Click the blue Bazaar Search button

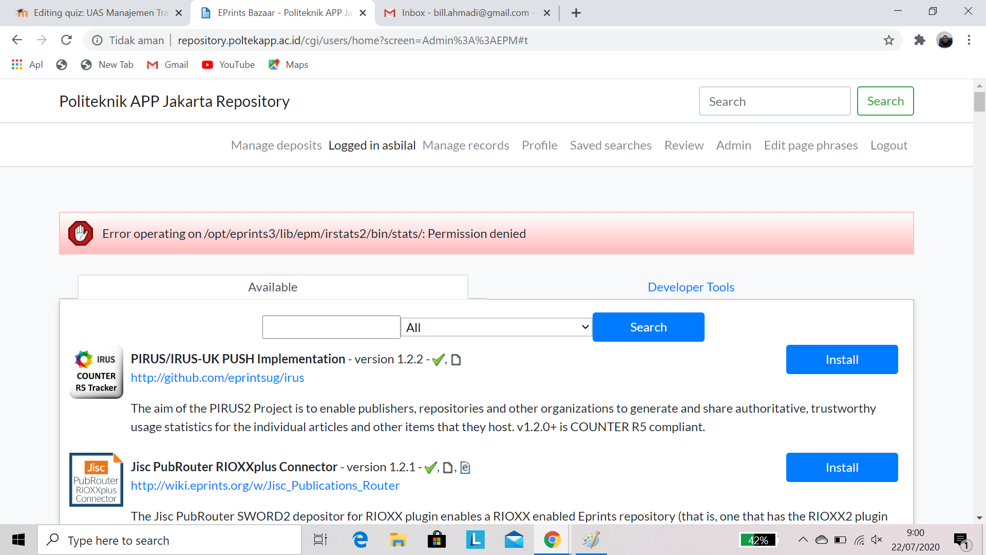(648, 327)
